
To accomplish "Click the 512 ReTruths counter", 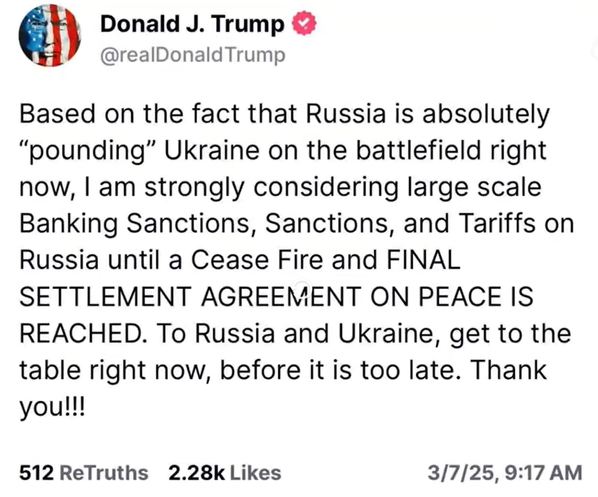I will tap(84, 472).
